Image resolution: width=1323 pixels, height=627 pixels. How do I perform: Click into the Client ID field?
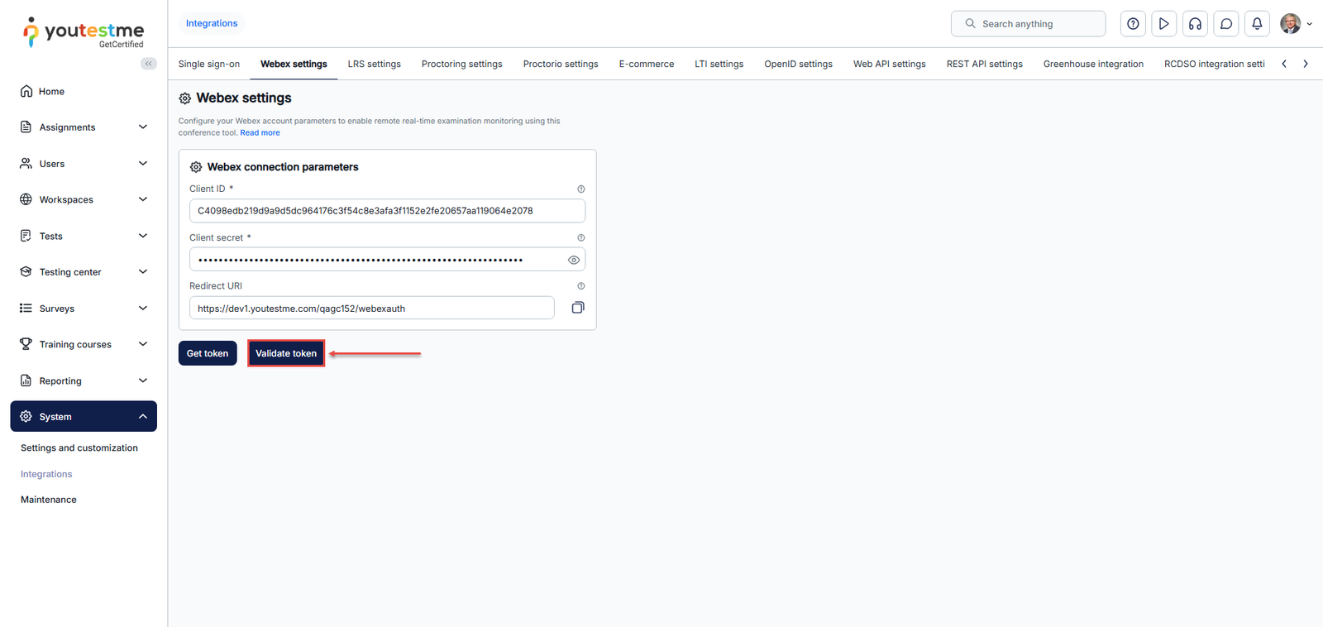(x=387, y=211)
